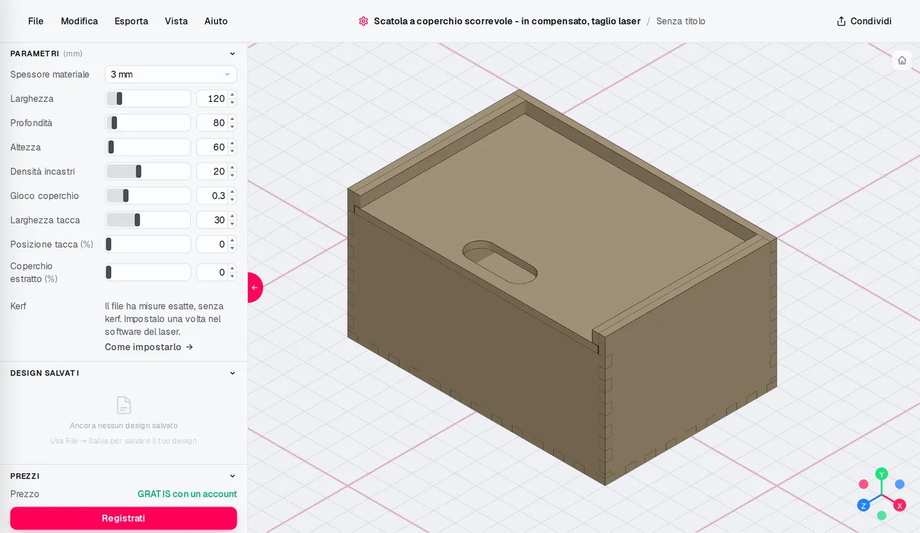Click the Gioco coperchio slider
Viewport: 920px width, 533px height.
pos(148,196)
